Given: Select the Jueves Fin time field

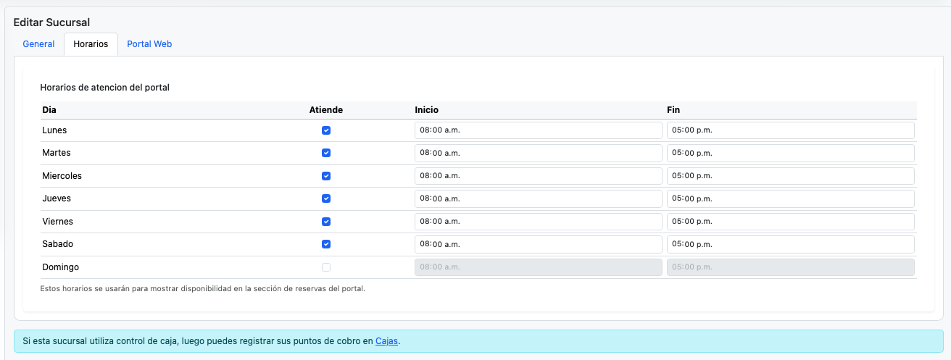Looking at the screenshot, I should click(x=791, y=198).
